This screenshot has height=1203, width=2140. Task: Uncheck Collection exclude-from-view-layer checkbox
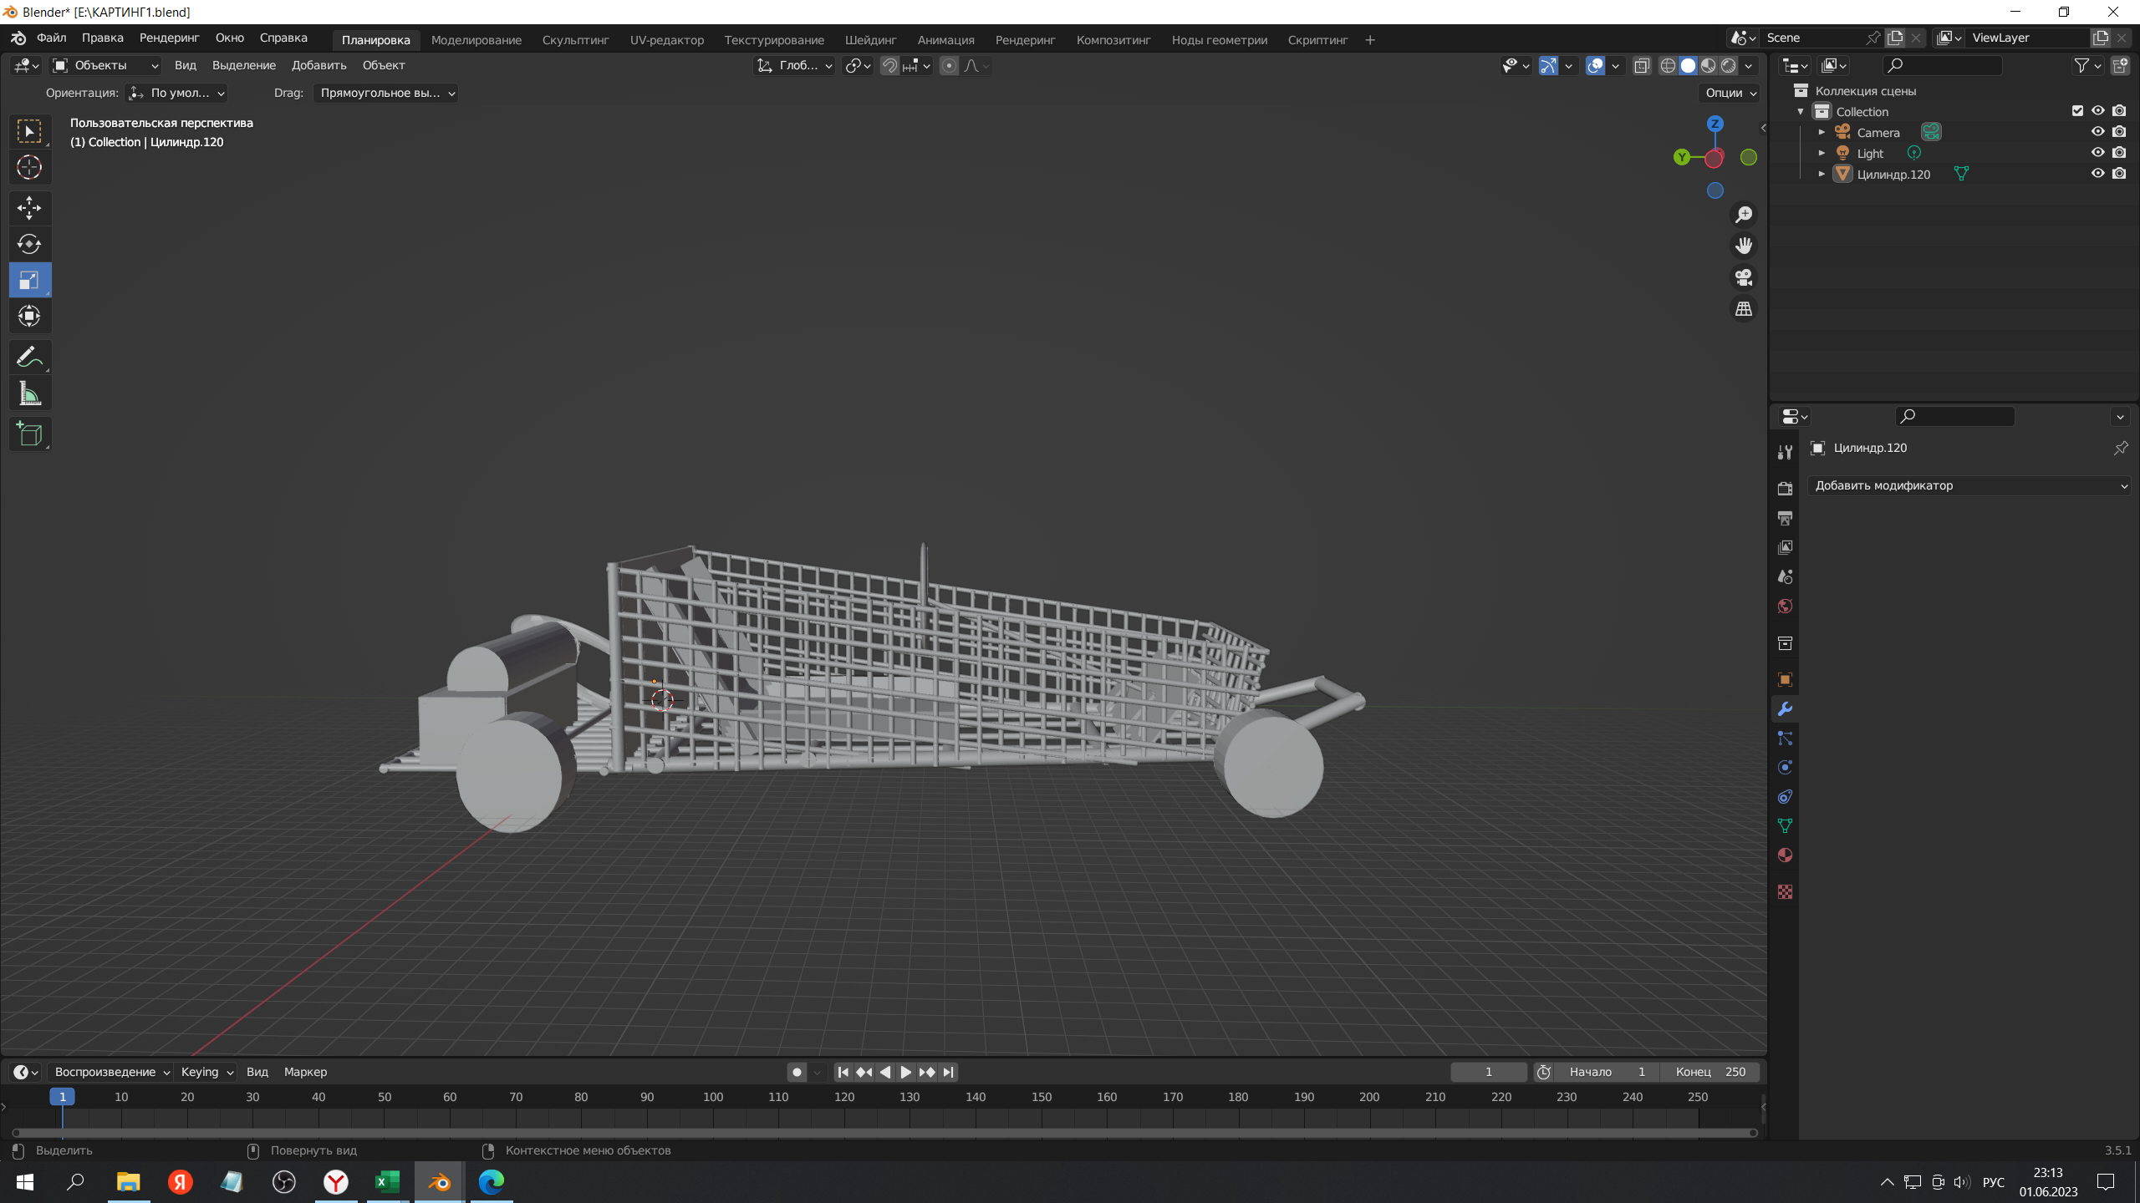point(2077,111)
